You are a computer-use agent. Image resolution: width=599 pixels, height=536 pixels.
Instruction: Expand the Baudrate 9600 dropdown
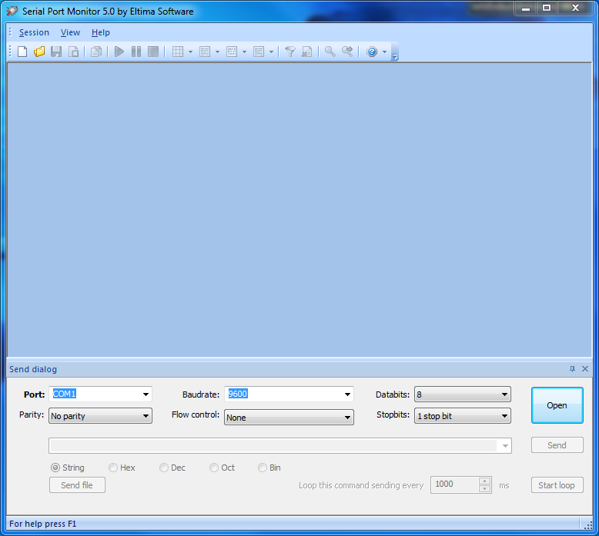click(x=347, y=394)
